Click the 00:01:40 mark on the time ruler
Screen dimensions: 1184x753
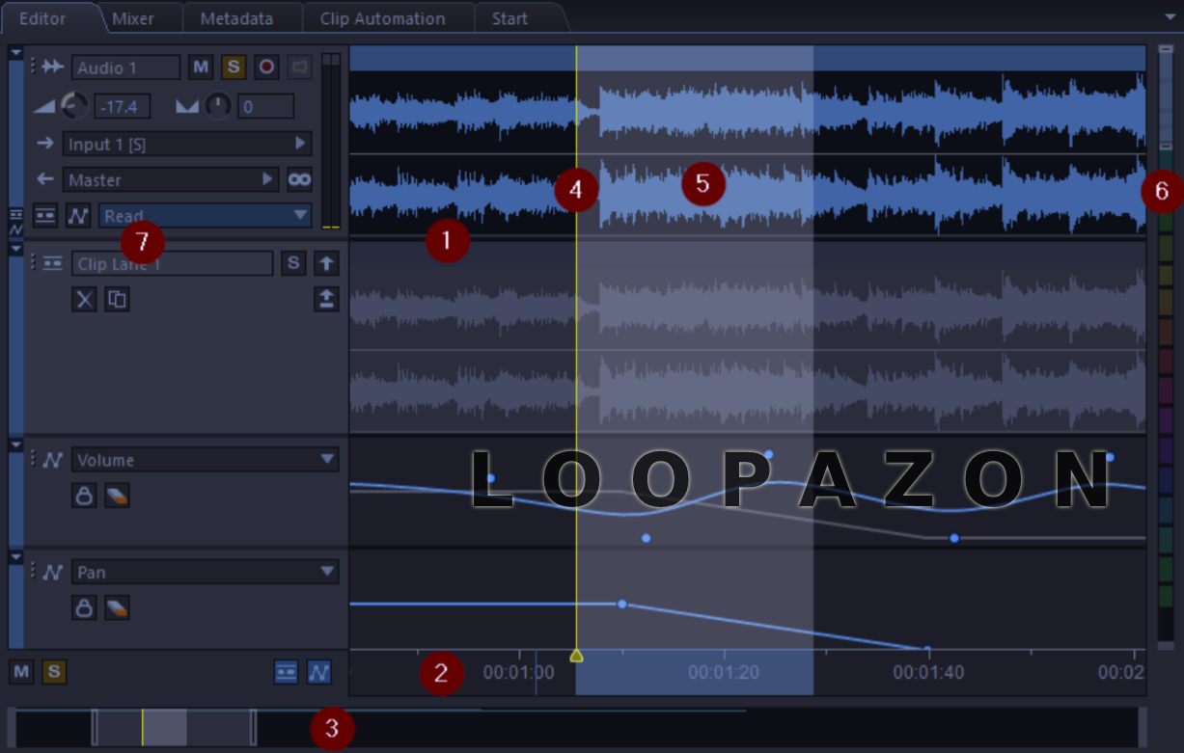point(928,672)
